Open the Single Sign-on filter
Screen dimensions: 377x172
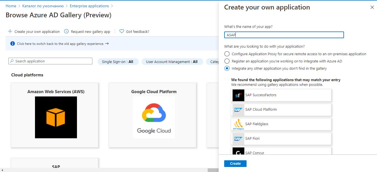(x=118, y=62)
